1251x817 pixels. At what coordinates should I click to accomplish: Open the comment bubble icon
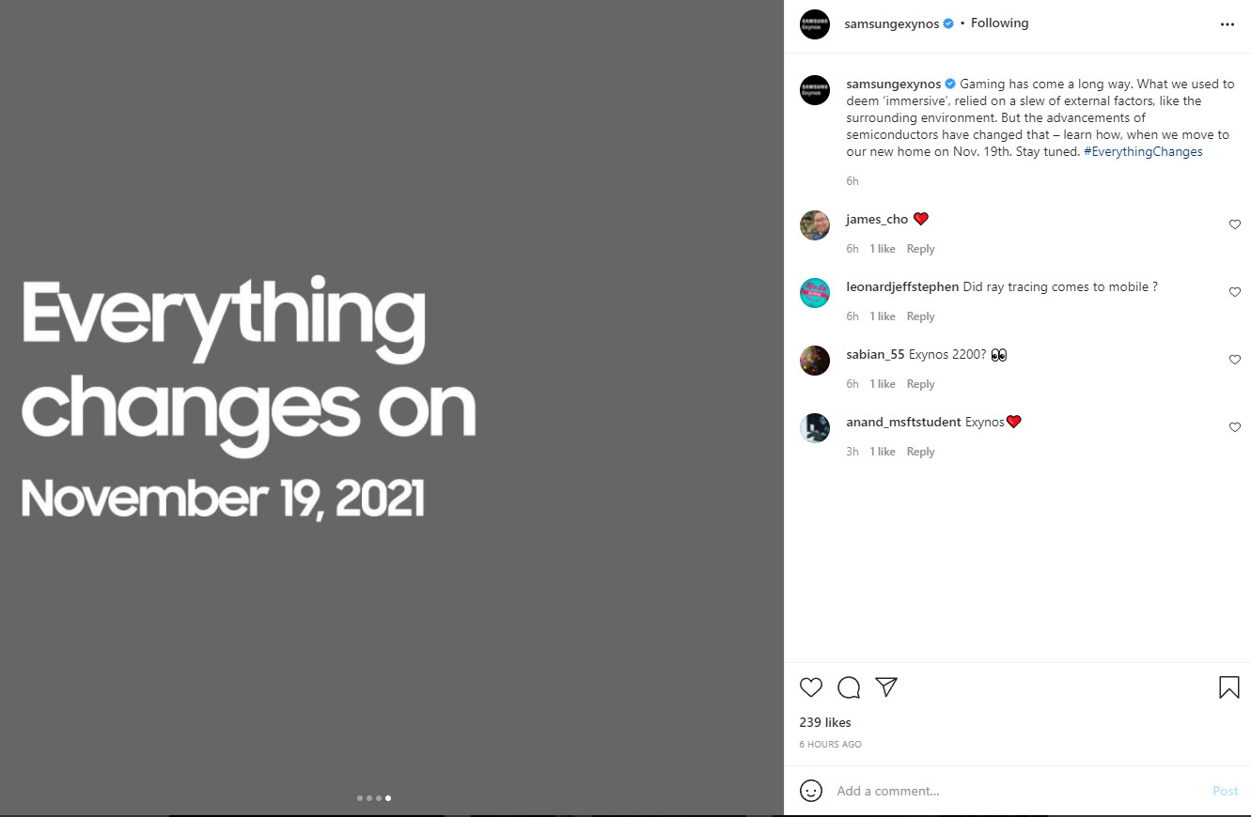point(849,687)
